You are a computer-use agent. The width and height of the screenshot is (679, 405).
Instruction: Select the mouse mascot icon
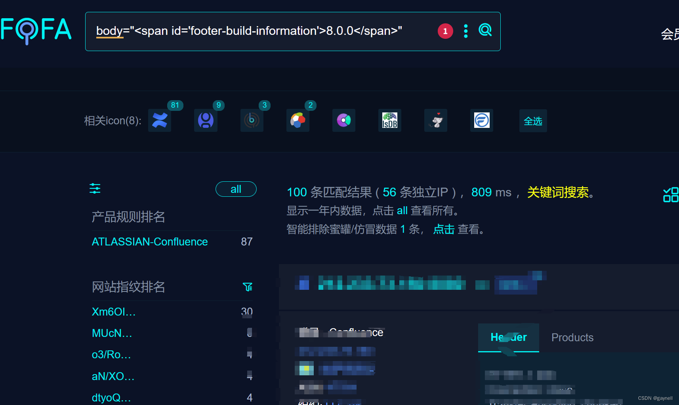(435, 120)
